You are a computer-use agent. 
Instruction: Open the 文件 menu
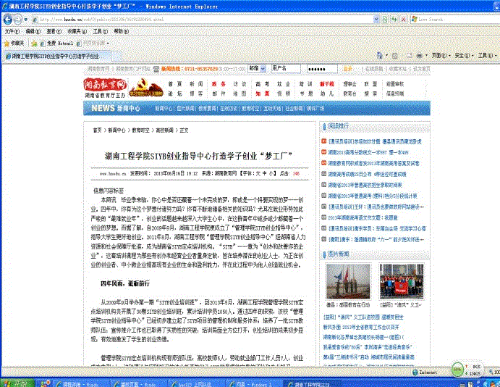click(x=12, y=32)
